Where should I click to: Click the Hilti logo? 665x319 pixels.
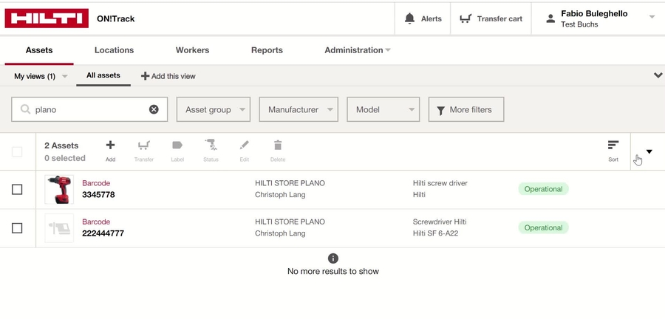(x=47, y=18)
